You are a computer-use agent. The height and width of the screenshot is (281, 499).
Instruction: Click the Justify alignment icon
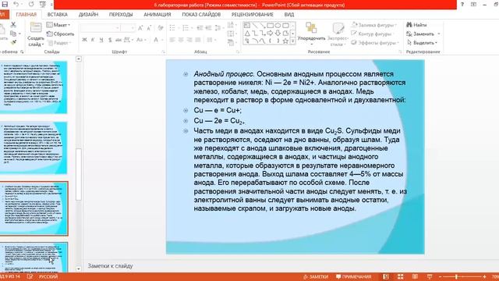pos(197,40)
